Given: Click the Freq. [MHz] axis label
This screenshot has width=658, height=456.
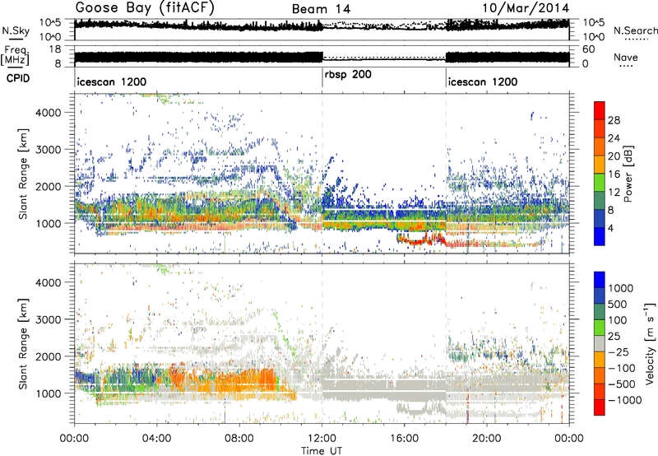Looking at the screenshot, I should [15, 55].
